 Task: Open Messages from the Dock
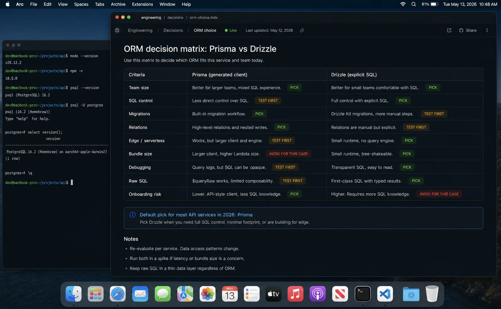(163, 294)
